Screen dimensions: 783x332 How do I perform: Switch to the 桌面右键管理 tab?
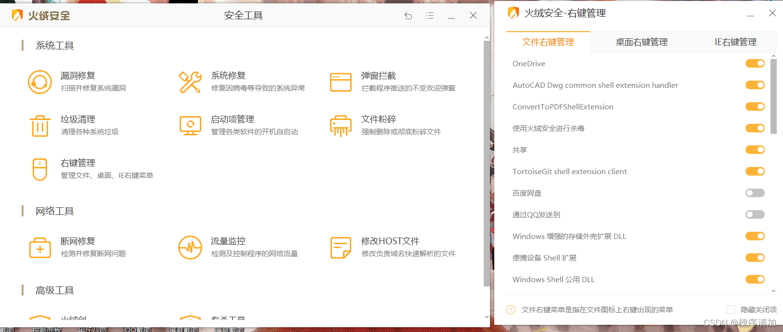coord(642,42)
